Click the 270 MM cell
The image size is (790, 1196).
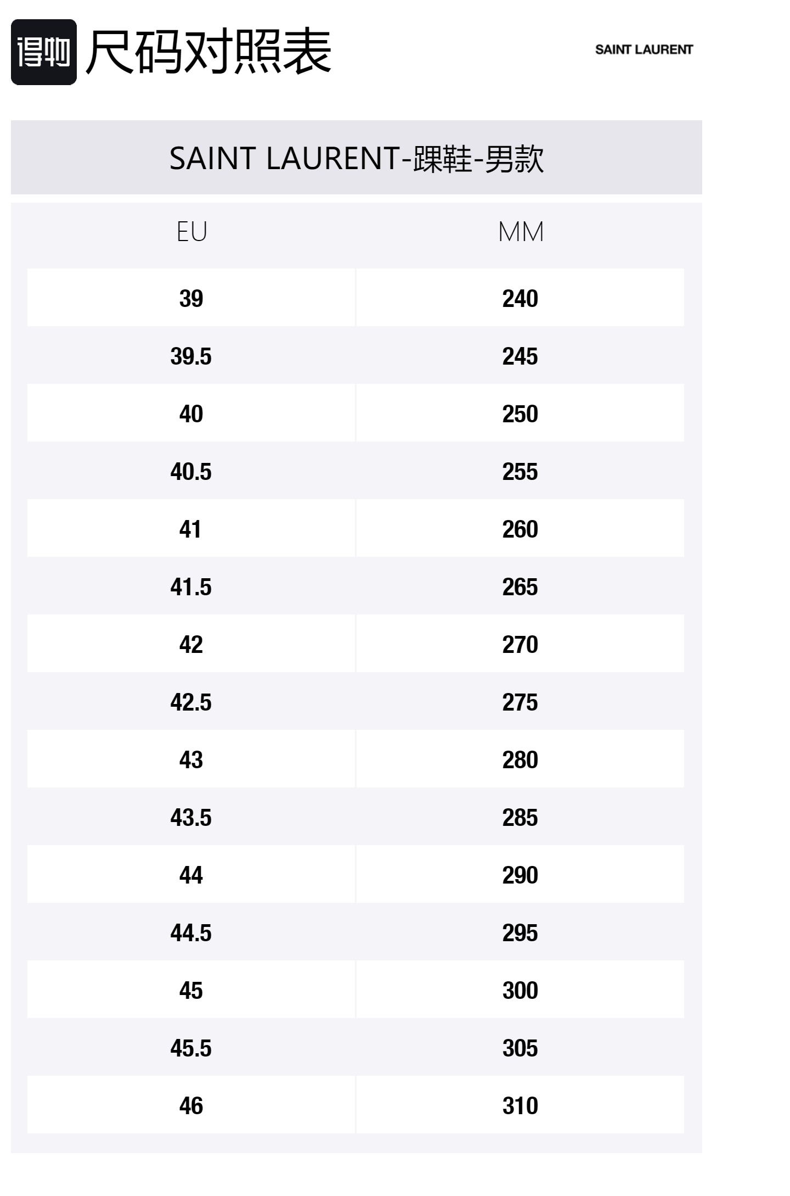pos(520,644)
